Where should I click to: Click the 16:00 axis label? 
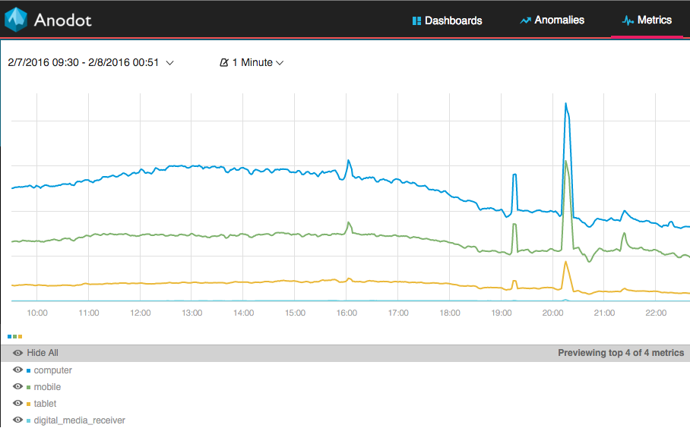click(x=347, y=313)
